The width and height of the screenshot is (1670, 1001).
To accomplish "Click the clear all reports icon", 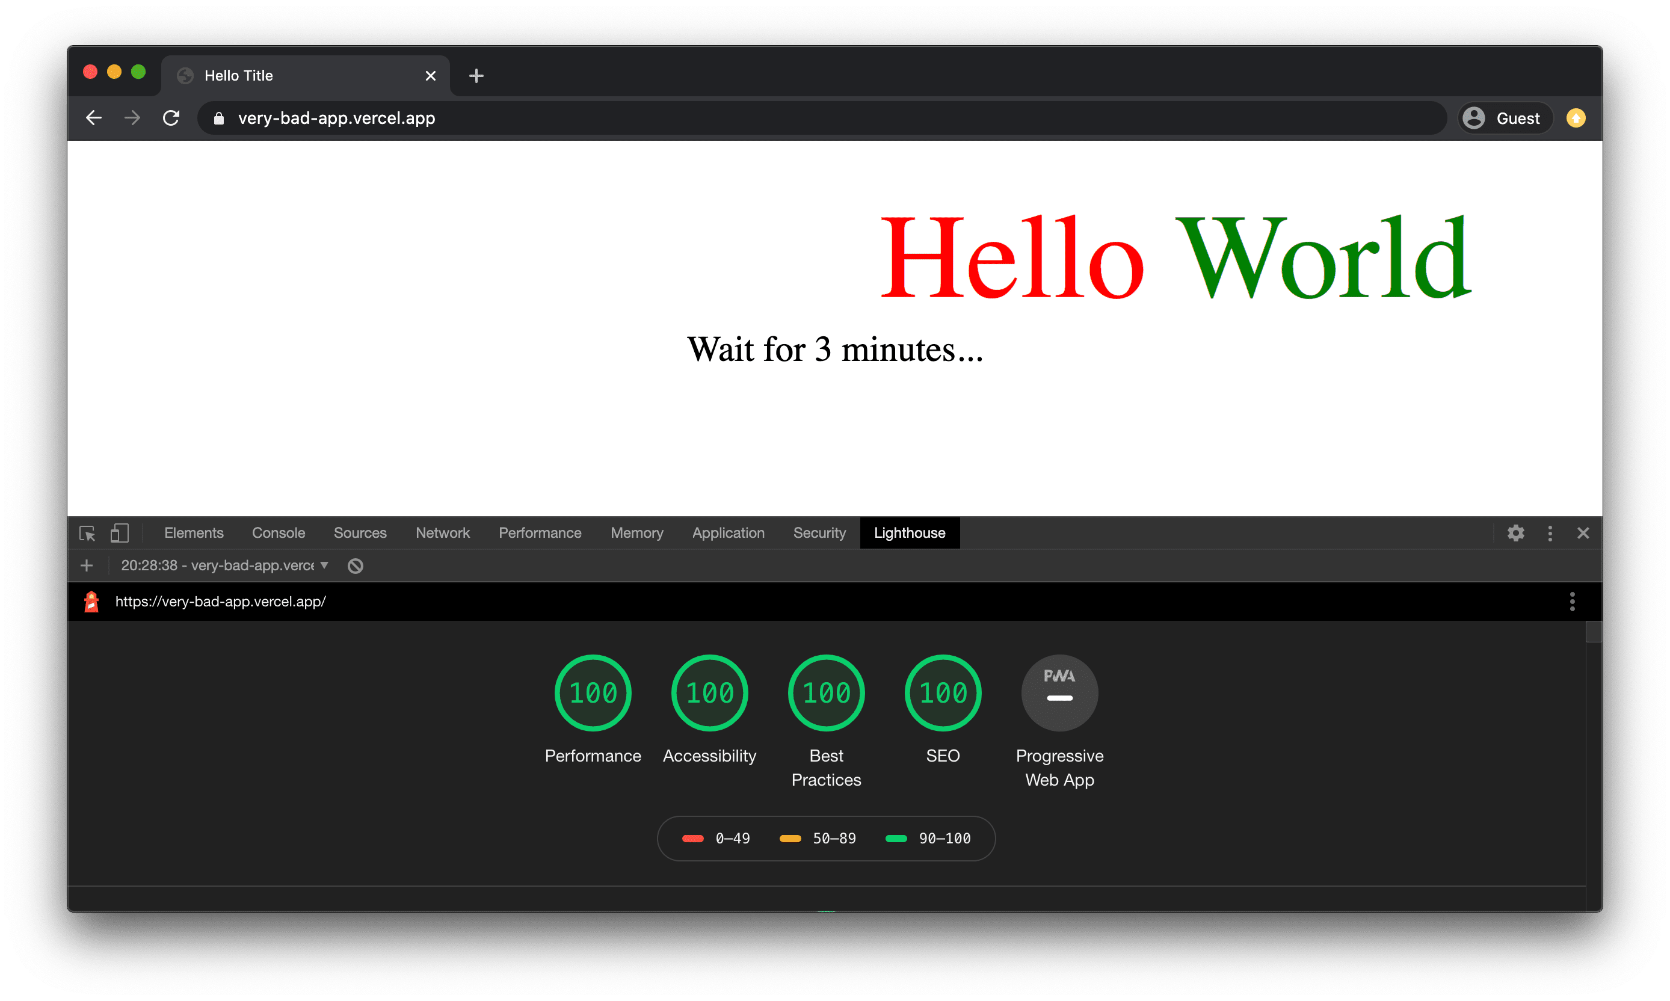I will point(356,566).
